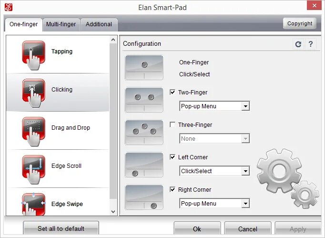Switch to the Multi-finger tab
325x238 pixels.
61,24
